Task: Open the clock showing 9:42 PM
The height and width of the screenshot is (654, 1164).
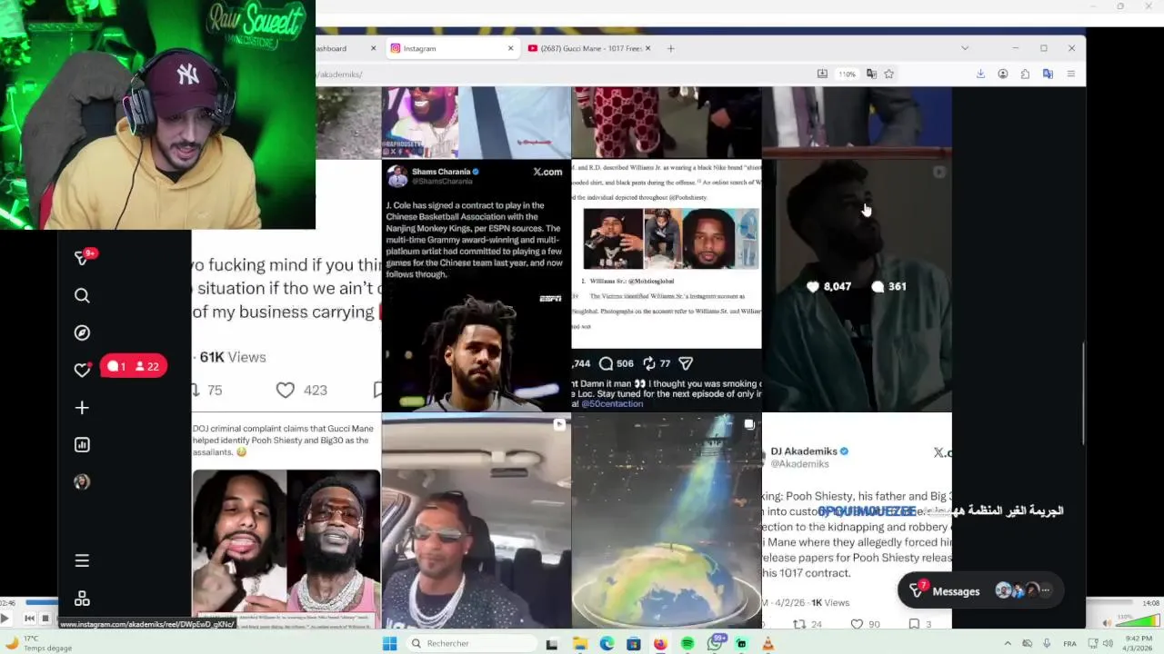Action: click(x=1139, y=643)
